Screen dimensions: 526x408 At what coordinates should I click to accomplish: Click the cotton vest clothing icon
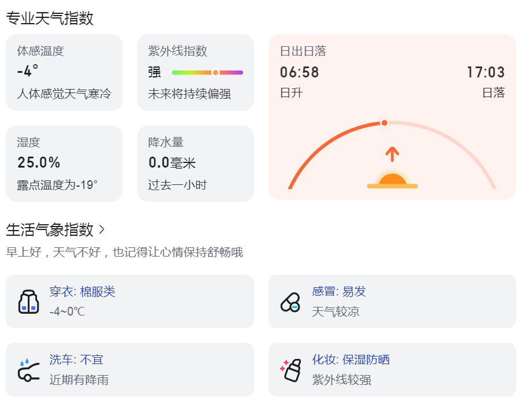coord(28,302)
